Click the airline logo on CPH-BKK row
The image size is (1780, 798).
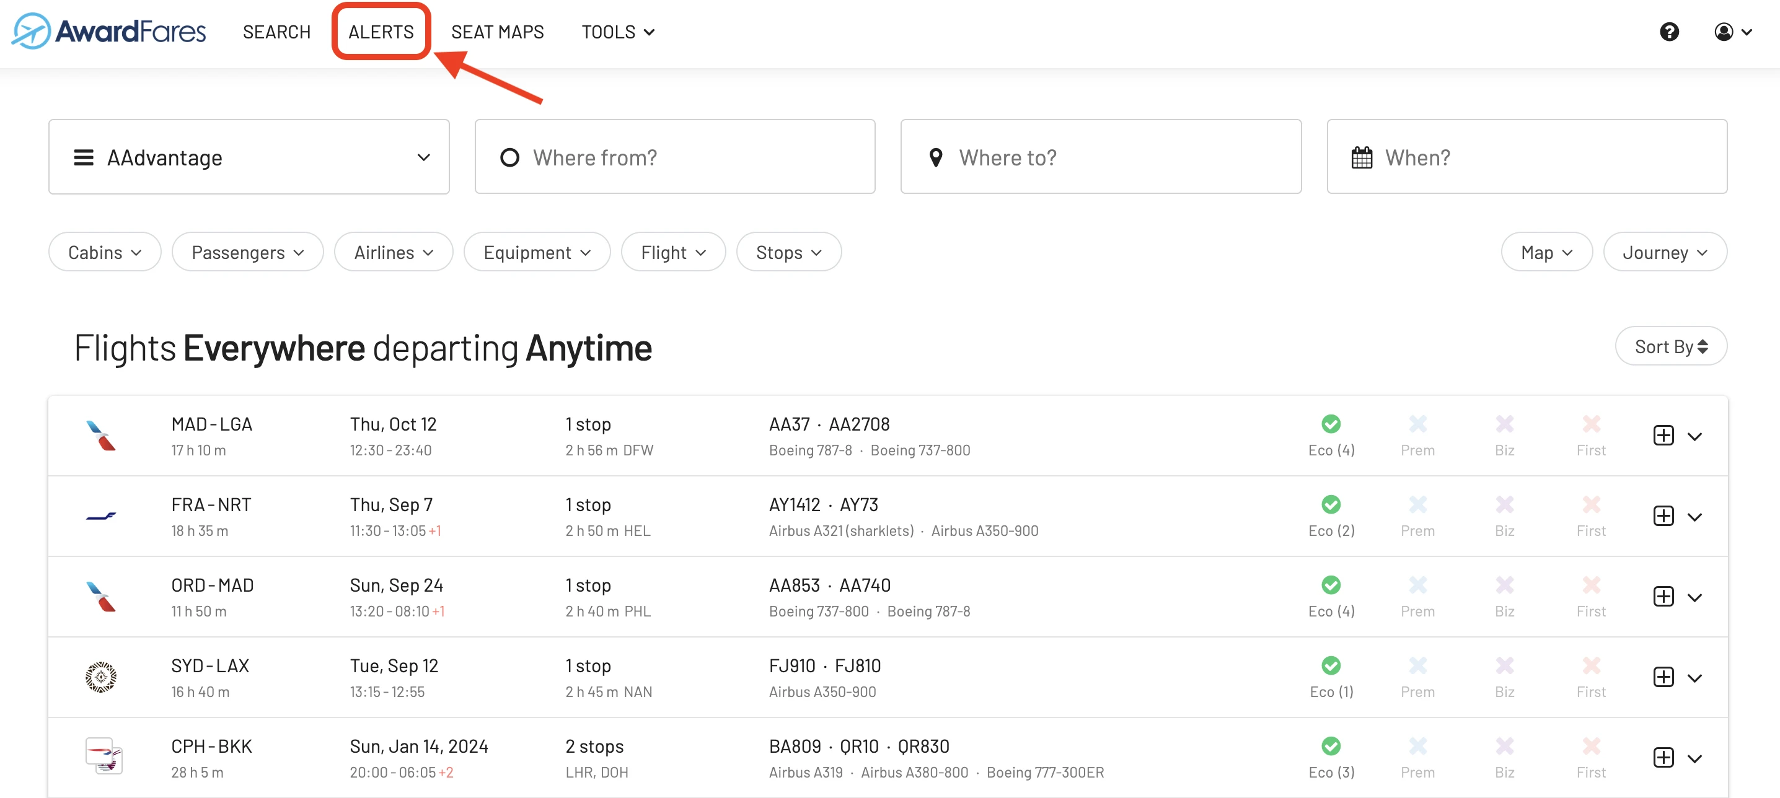[x=104, y=756]
